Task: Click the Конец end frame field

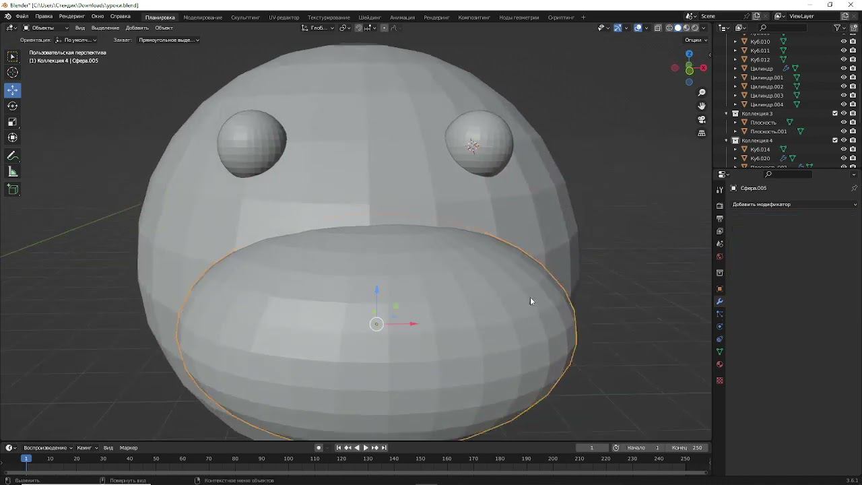Action: pyautogui.click(x=688, y=448)
